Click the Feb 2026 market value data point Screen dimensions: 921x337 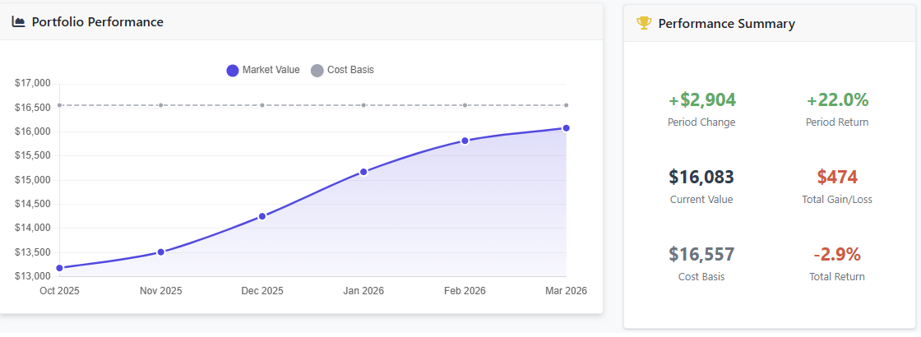point(465,141)
